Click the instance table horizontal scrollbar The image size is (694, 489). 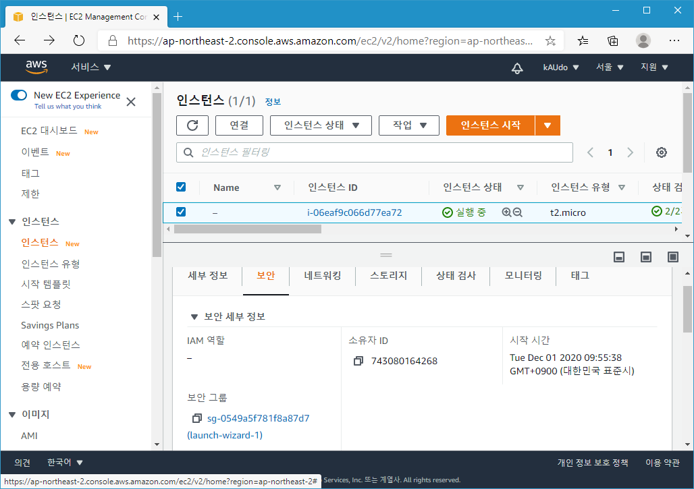(247, 229)
